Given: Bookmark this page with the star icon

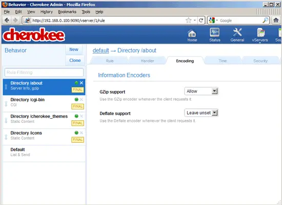Looking at the screenshot, I should [x=188, y=20].
